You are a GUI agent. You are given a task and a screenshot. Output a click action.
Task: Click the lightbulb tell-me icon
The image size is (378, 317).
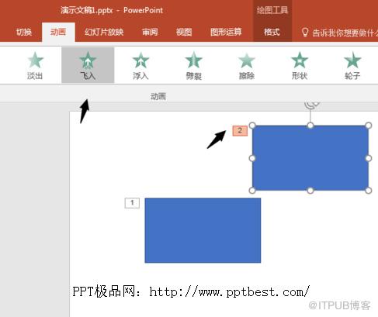[305, 33]
